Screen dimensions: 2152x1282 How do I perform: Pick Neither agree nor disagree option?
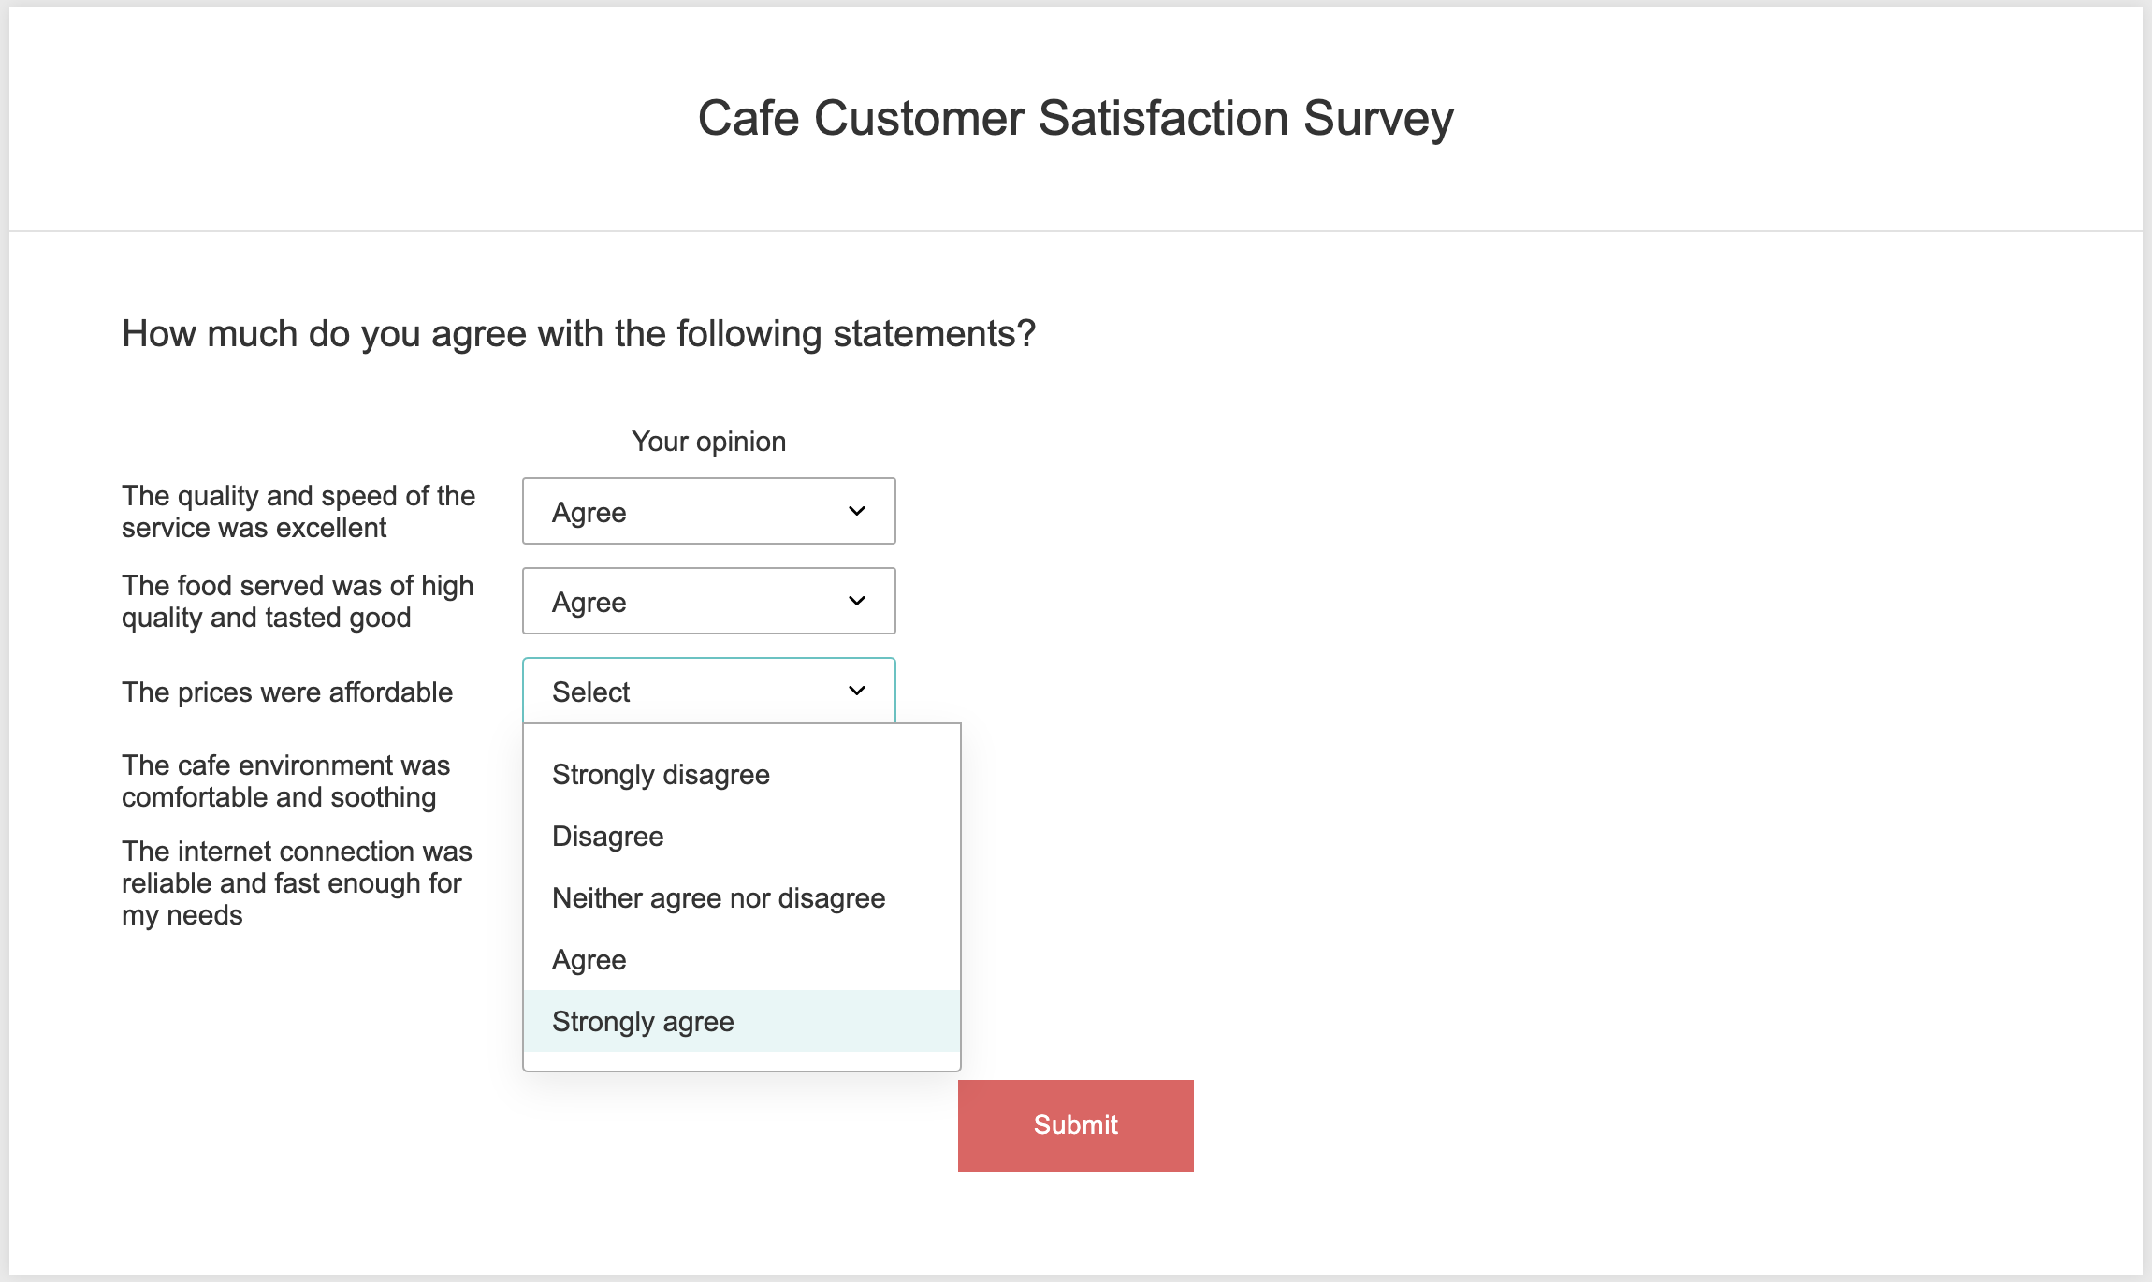pyautogui.click(x=718, y=898)
